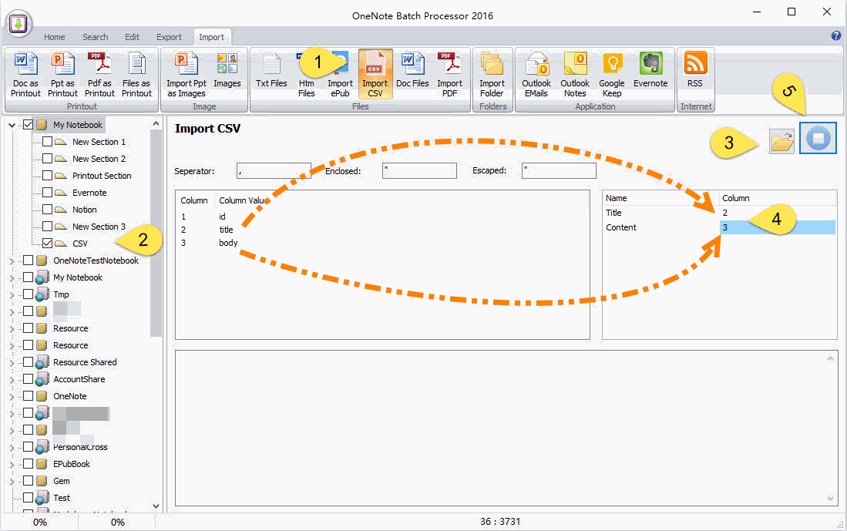Click the Doc as Printout icon
This screenshot has height=531, width=847.
25,75
